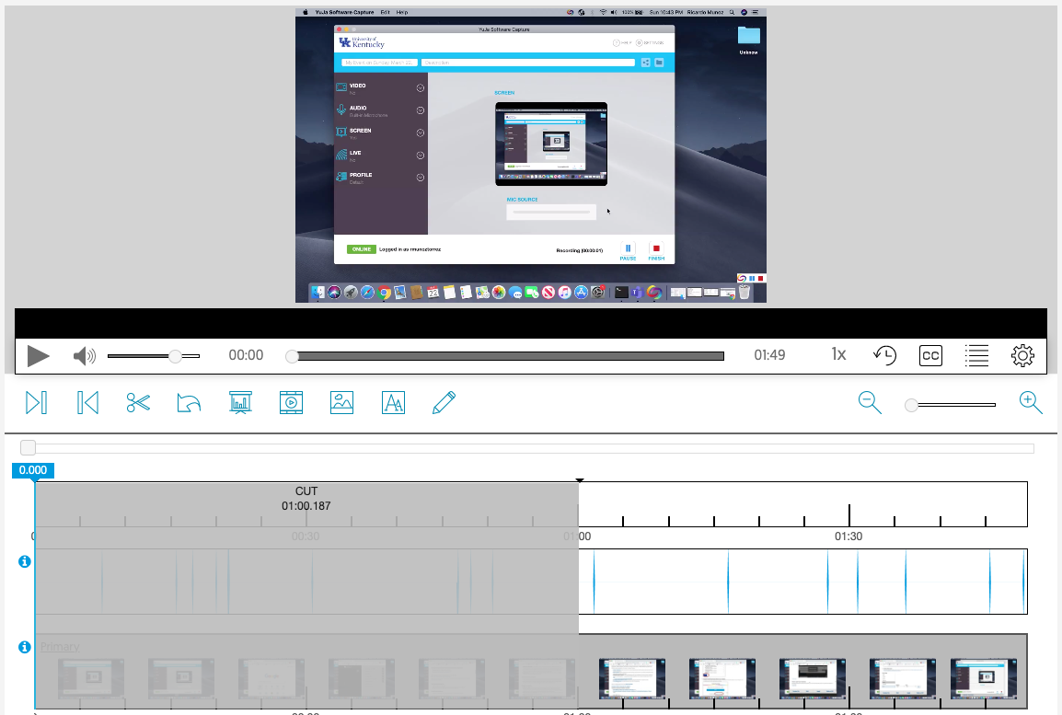Select the scissors cut tool
1062x715 pixels.
[138, 403]
